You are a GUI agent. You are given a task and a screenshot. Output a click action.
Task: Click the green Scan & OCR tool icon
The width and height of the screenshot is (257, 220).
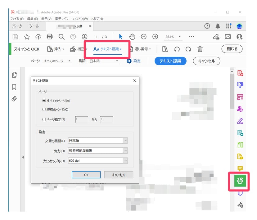tap(240, 181)
